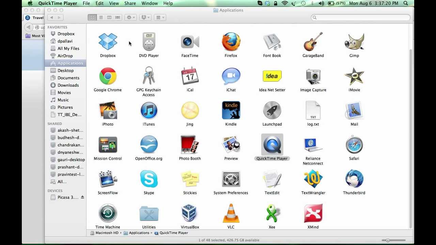Select the Jing app icon
The width and height of the screenshot is (436, 245).
click(190, 110)
